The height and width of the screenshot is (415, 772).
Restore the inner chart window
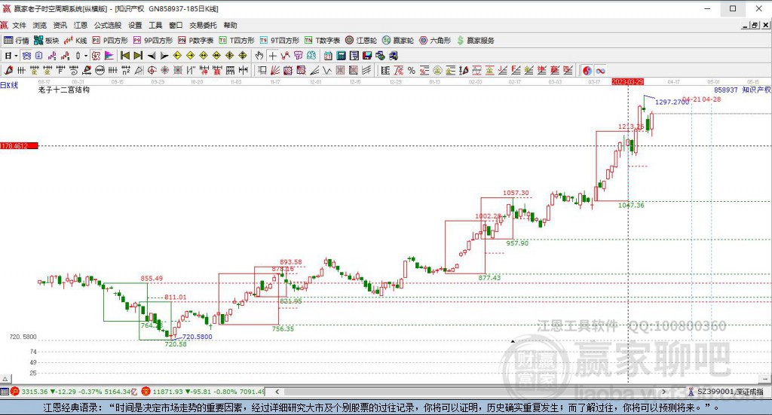[755, 25]
